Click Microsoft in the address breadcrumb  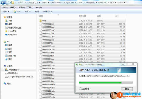click(x=90, y=3)
